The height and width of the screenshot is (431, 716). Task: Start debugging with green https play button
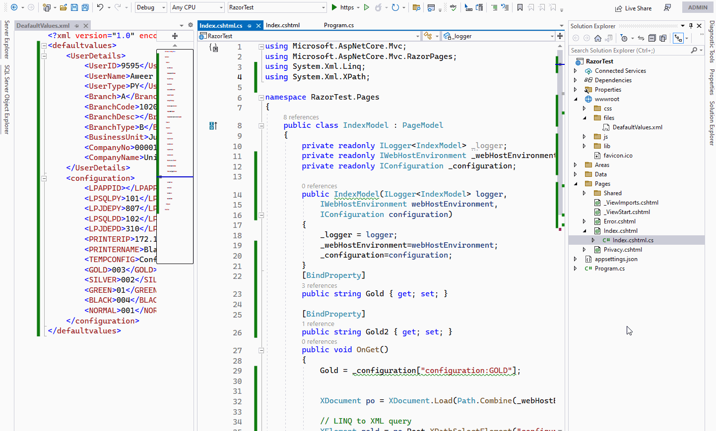342,7
